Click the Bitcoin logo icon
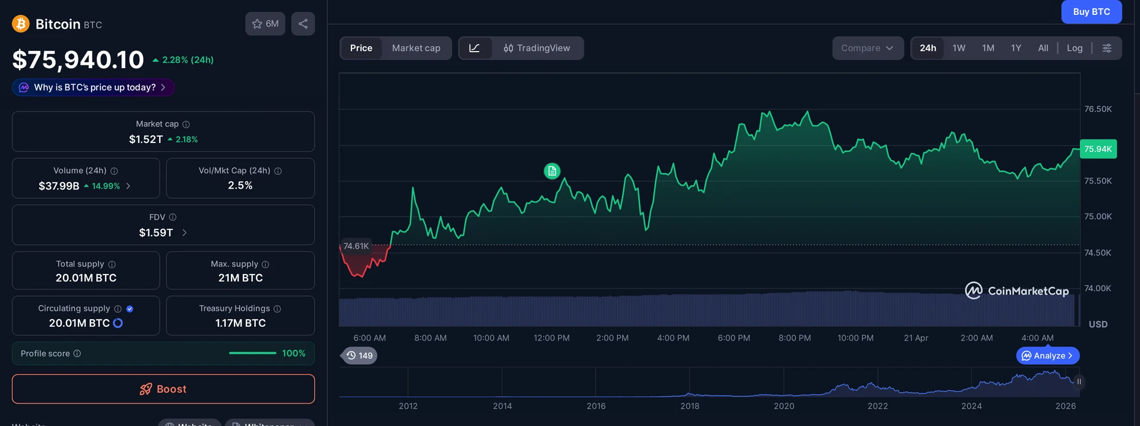This screenshot has width=1140, height=426. point(21,24)
